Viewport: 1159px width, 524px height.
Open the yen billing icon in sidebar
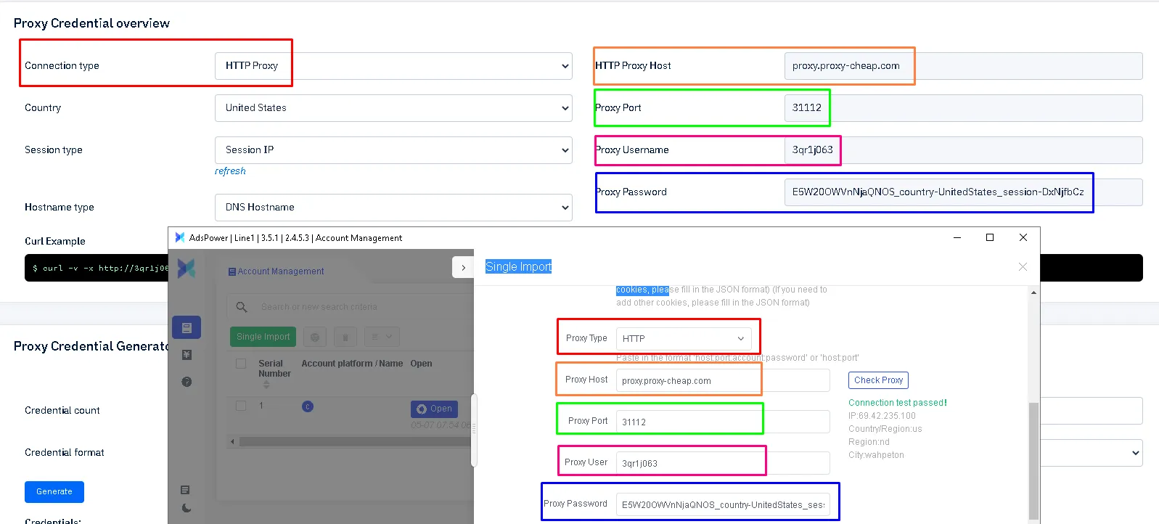click(187, 355)
